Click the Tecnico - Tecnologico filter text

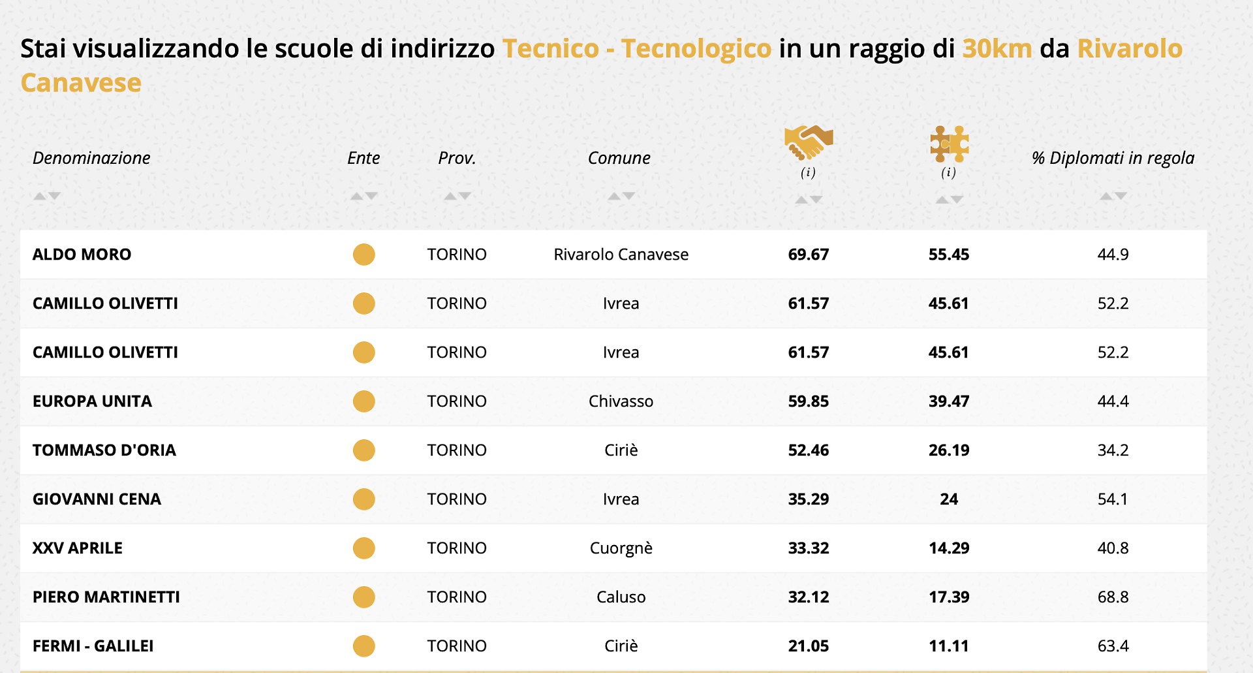(x=636, y=49)
